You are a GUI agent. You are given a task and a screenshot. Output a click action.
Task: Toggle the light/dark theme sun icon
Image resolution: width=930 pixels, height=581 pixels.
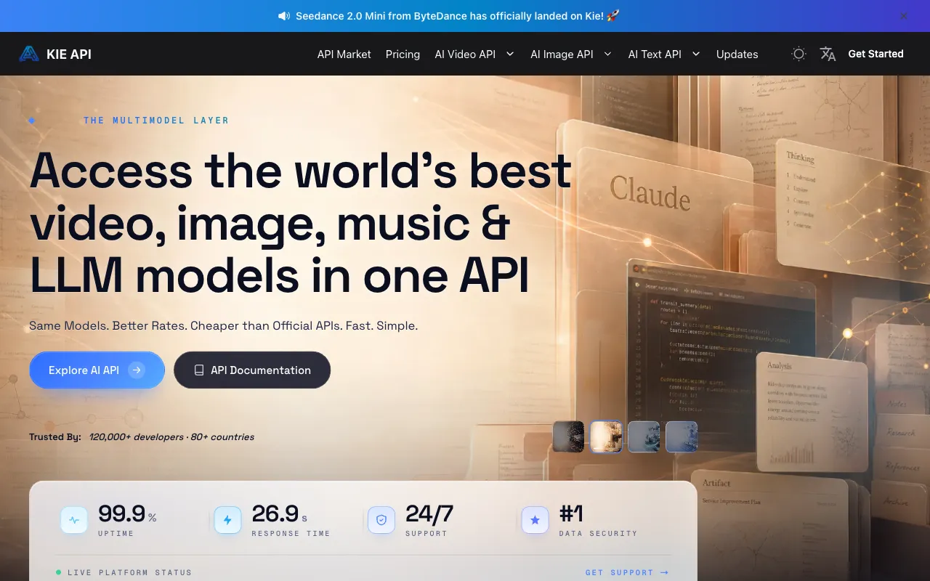click(799, 54)
